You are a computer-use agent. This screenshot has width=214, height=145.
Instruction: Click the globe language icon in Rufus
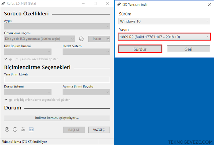[7, 129]
